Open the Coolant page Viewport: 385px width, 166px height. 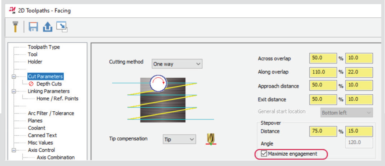coord(37,128)
